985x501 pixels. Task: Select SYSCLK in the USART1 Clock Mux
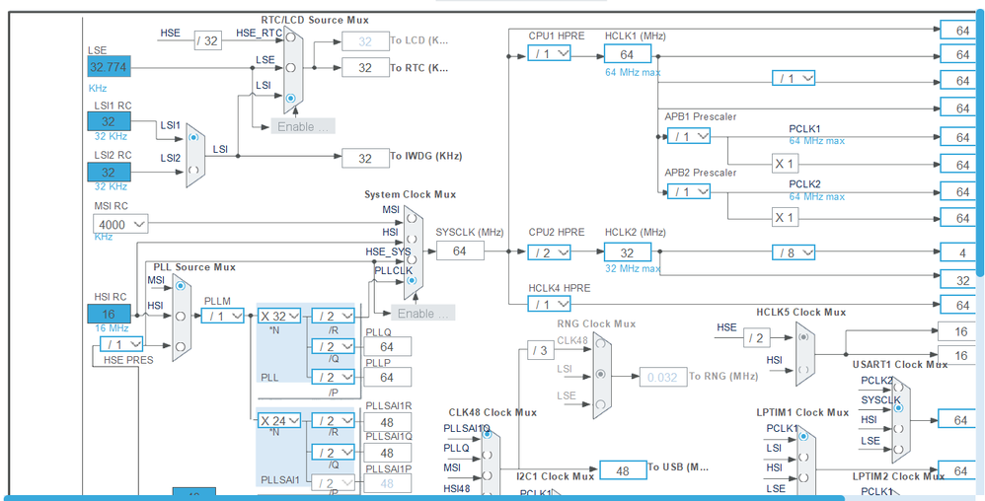tap(898, 407)
